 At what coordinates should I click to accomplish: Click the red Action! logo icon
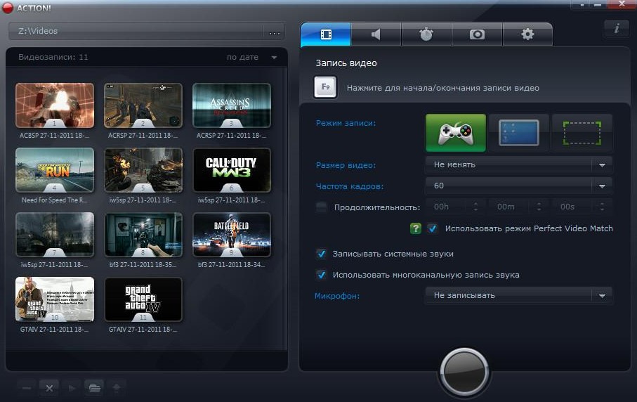click(x=8, y=8)
